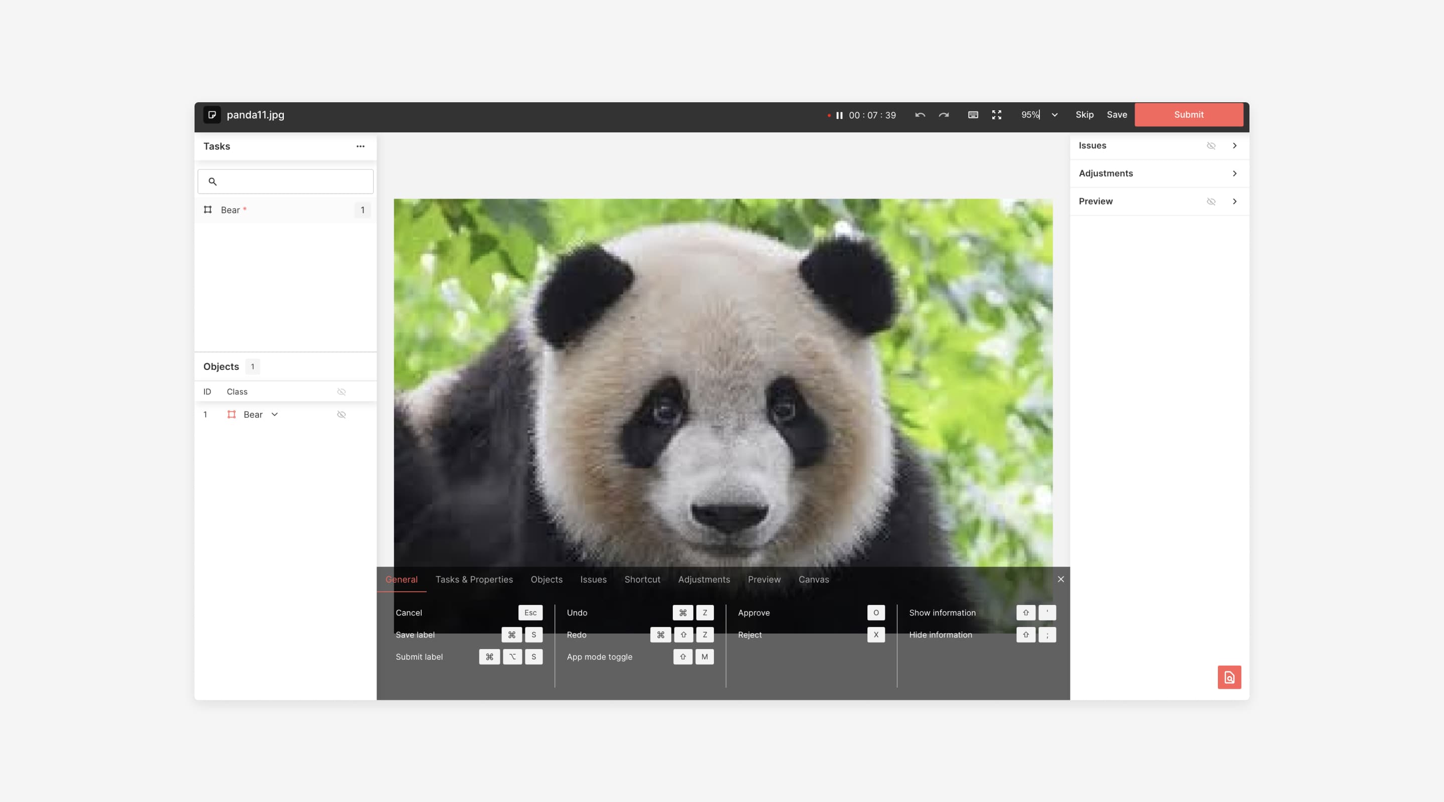The image size is (1444, 802).
Task: Open the red document search button
Action: pyautogui.click(x=1229, y=678)
